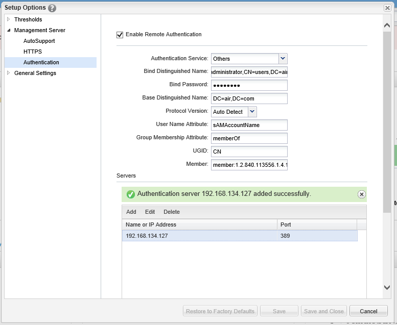397x325 pixels.
Task: Click the Cancel button
Action: coord(368,311)
